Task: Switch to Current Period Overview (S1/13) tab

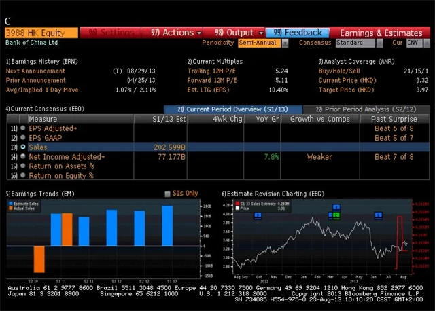Action: click(x=232, y=109)
